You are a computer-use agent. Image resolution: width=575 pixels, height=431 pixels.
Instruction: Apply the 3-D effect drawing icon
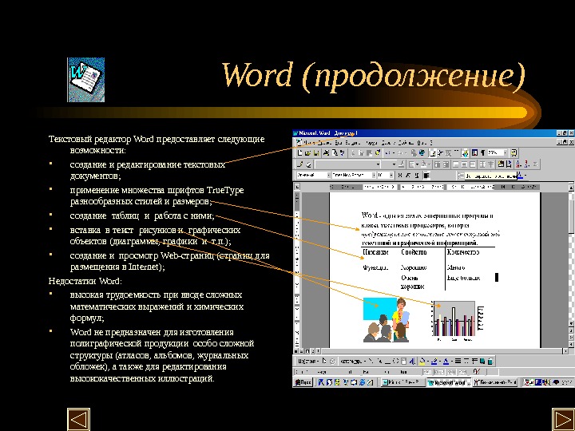[x=490, y=362]
